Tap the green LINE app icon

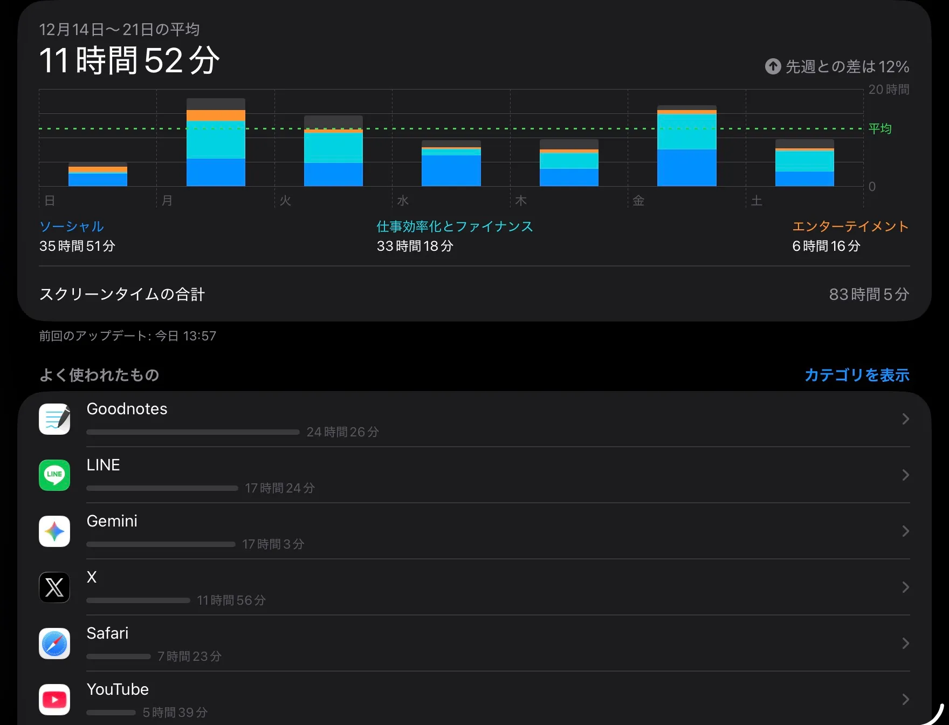coord(54,475)
